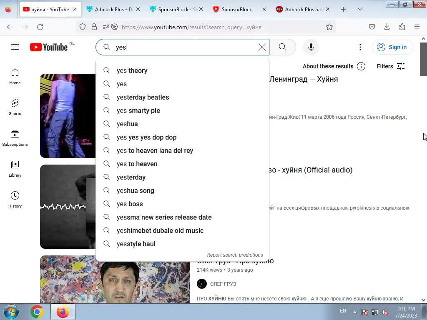Pick 'yeshimebet dubale old music' suggestion
This screenshot has height=320, width=427.
pyautogui.click(x=182, y=230)
